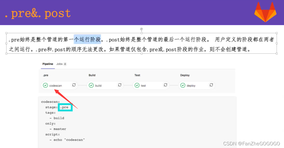This screenshot has height=148, width=284.
Task: Click the Jobs count badge 4
Action: [65, 64]
